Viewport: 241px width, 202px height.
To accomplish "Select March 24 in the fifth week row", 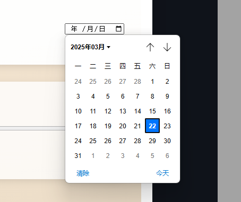I will point(78,141).
